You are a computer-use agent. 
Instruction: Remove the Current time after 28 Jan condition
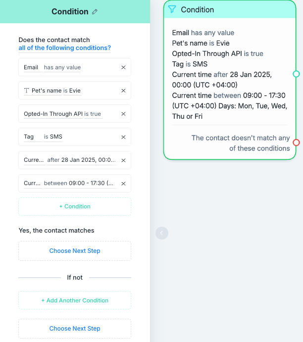click(x=123, y=160)
